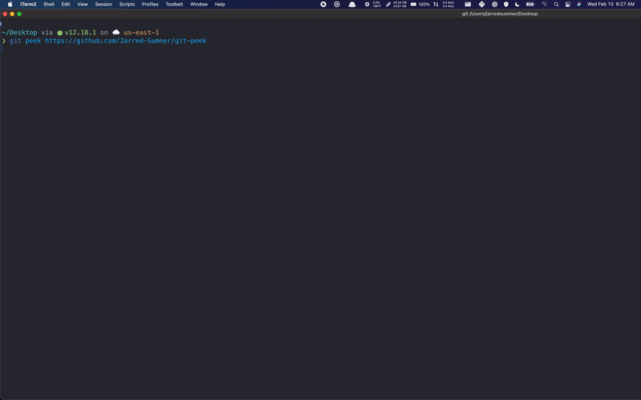Click the hat-shaped menu bar icon
This screenshot has width=641, height=400.
tap(352, 4)
